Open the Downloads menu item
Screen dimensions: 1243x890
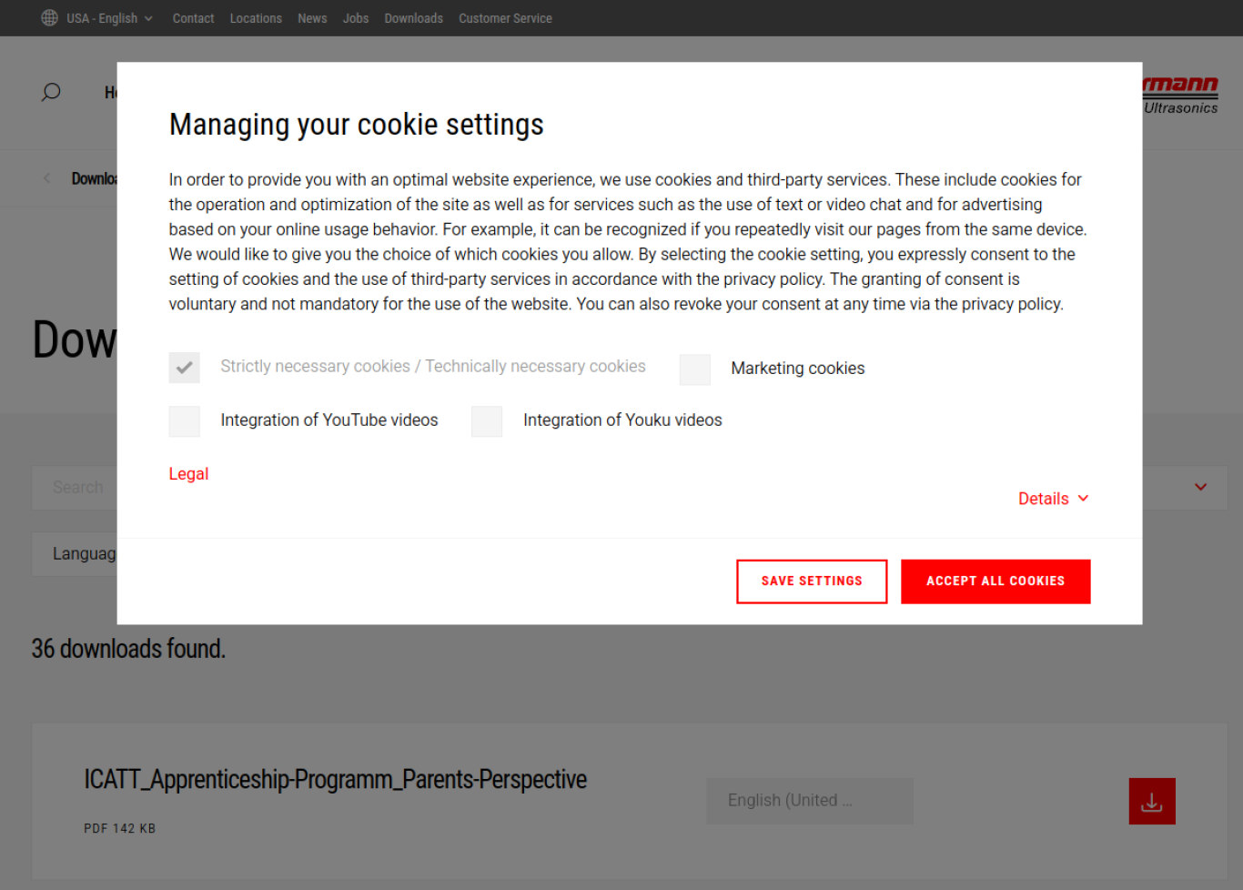(414, 18)
